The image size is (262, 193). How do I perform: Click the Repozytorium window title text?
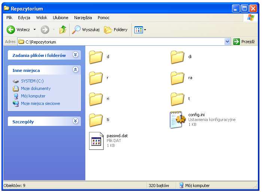[27, 9]
